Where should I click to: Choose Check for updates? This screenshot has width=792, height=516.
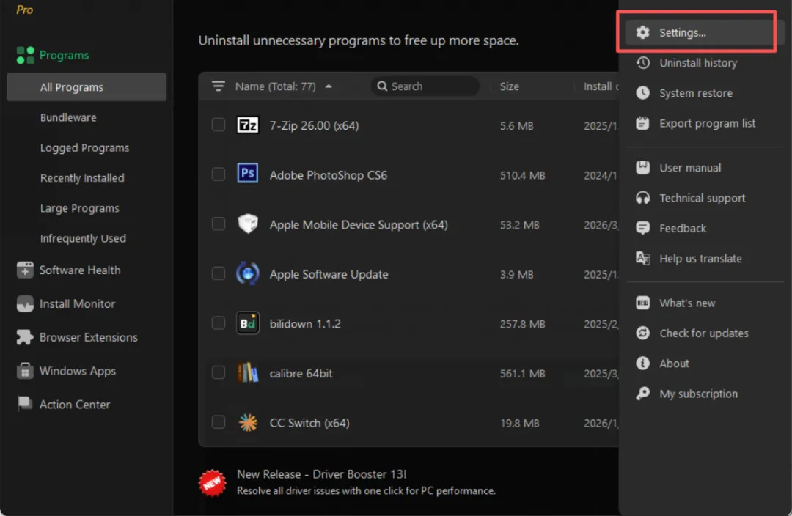[x=704, y=333]
